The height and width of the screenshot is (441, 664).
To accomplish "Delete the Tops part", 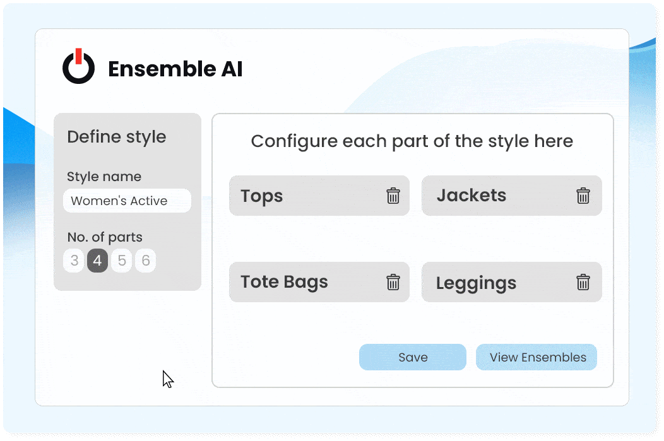I will 393,196.
